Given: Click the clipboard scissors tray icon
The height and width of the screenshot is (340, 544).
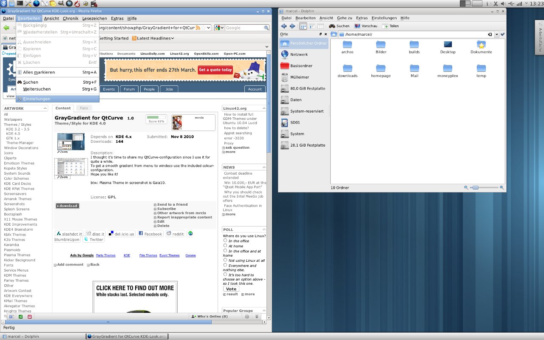Looking at the screenshot, I should pos(496,3).
